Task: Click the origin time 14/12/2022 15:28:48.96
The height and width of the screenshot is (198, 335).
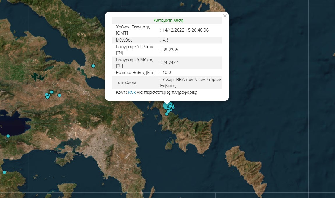Action: [x=185, y=30]
